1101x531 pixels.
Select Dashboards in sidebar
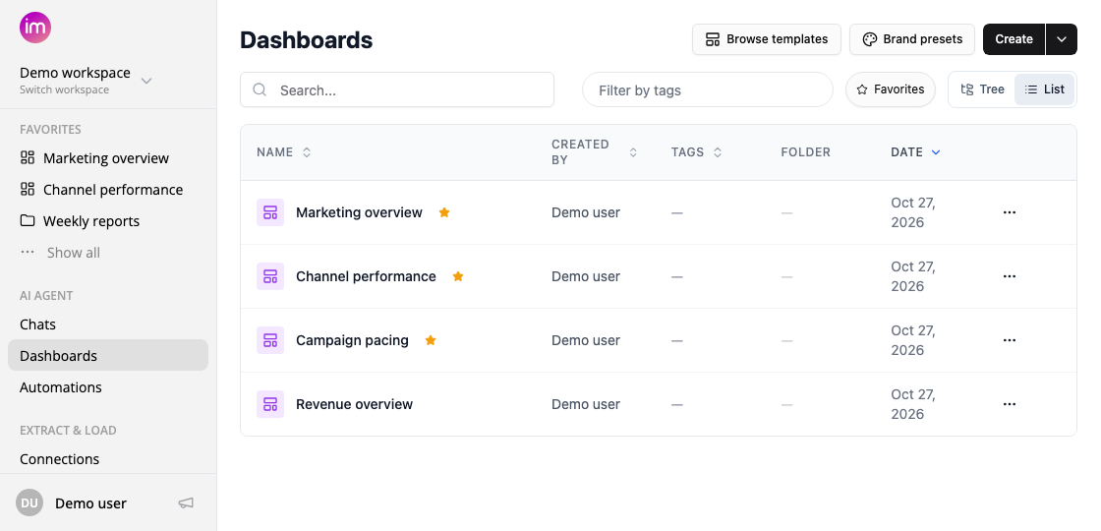click(108, 355)
